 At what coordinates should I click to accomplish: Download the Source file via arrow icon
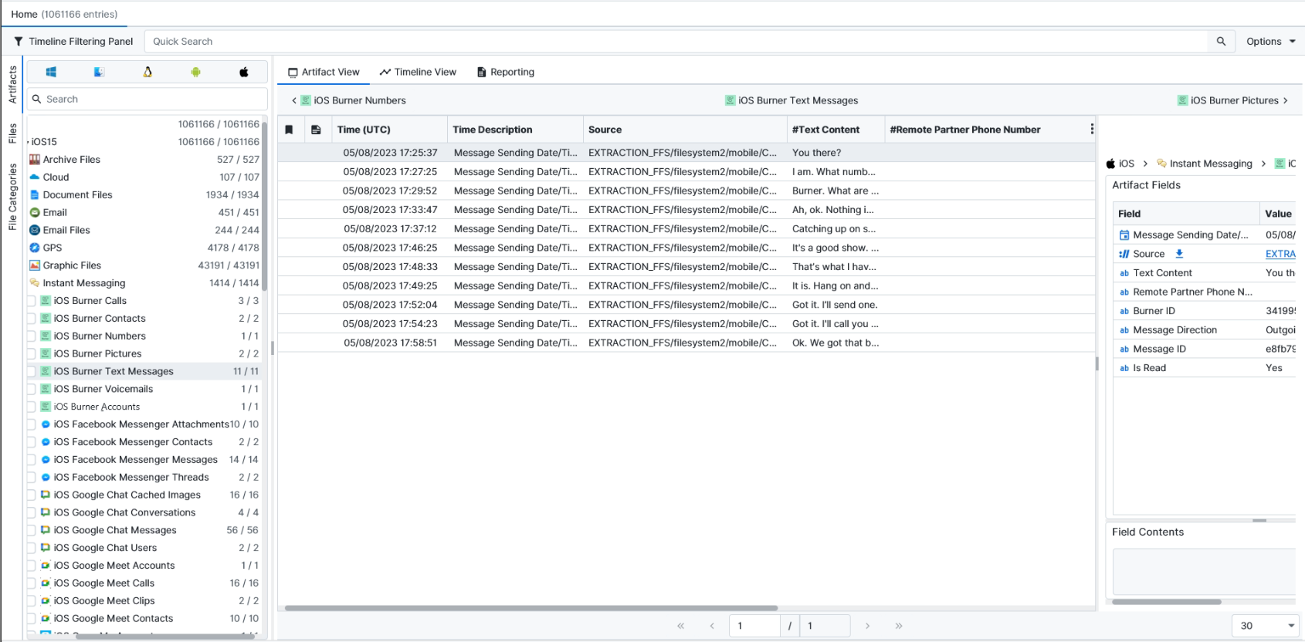pyautogui.click(x=1179, y=254)
